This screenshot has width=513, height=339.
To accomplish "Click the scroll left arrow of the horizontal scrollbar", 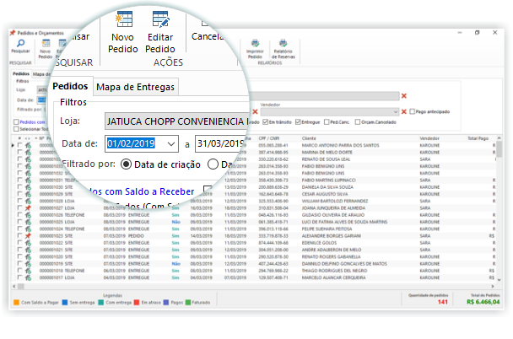I will click(x=14, y=287).
